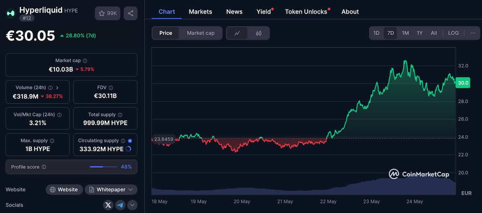Expand the Whitepaper dropdown
Viewport: 482px width, 213px height.
pyautogui.click(x=111, y=189)
